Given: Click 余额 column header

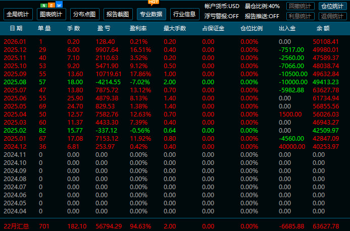Looking at the screenshot, I should click(x=323, y=28).
